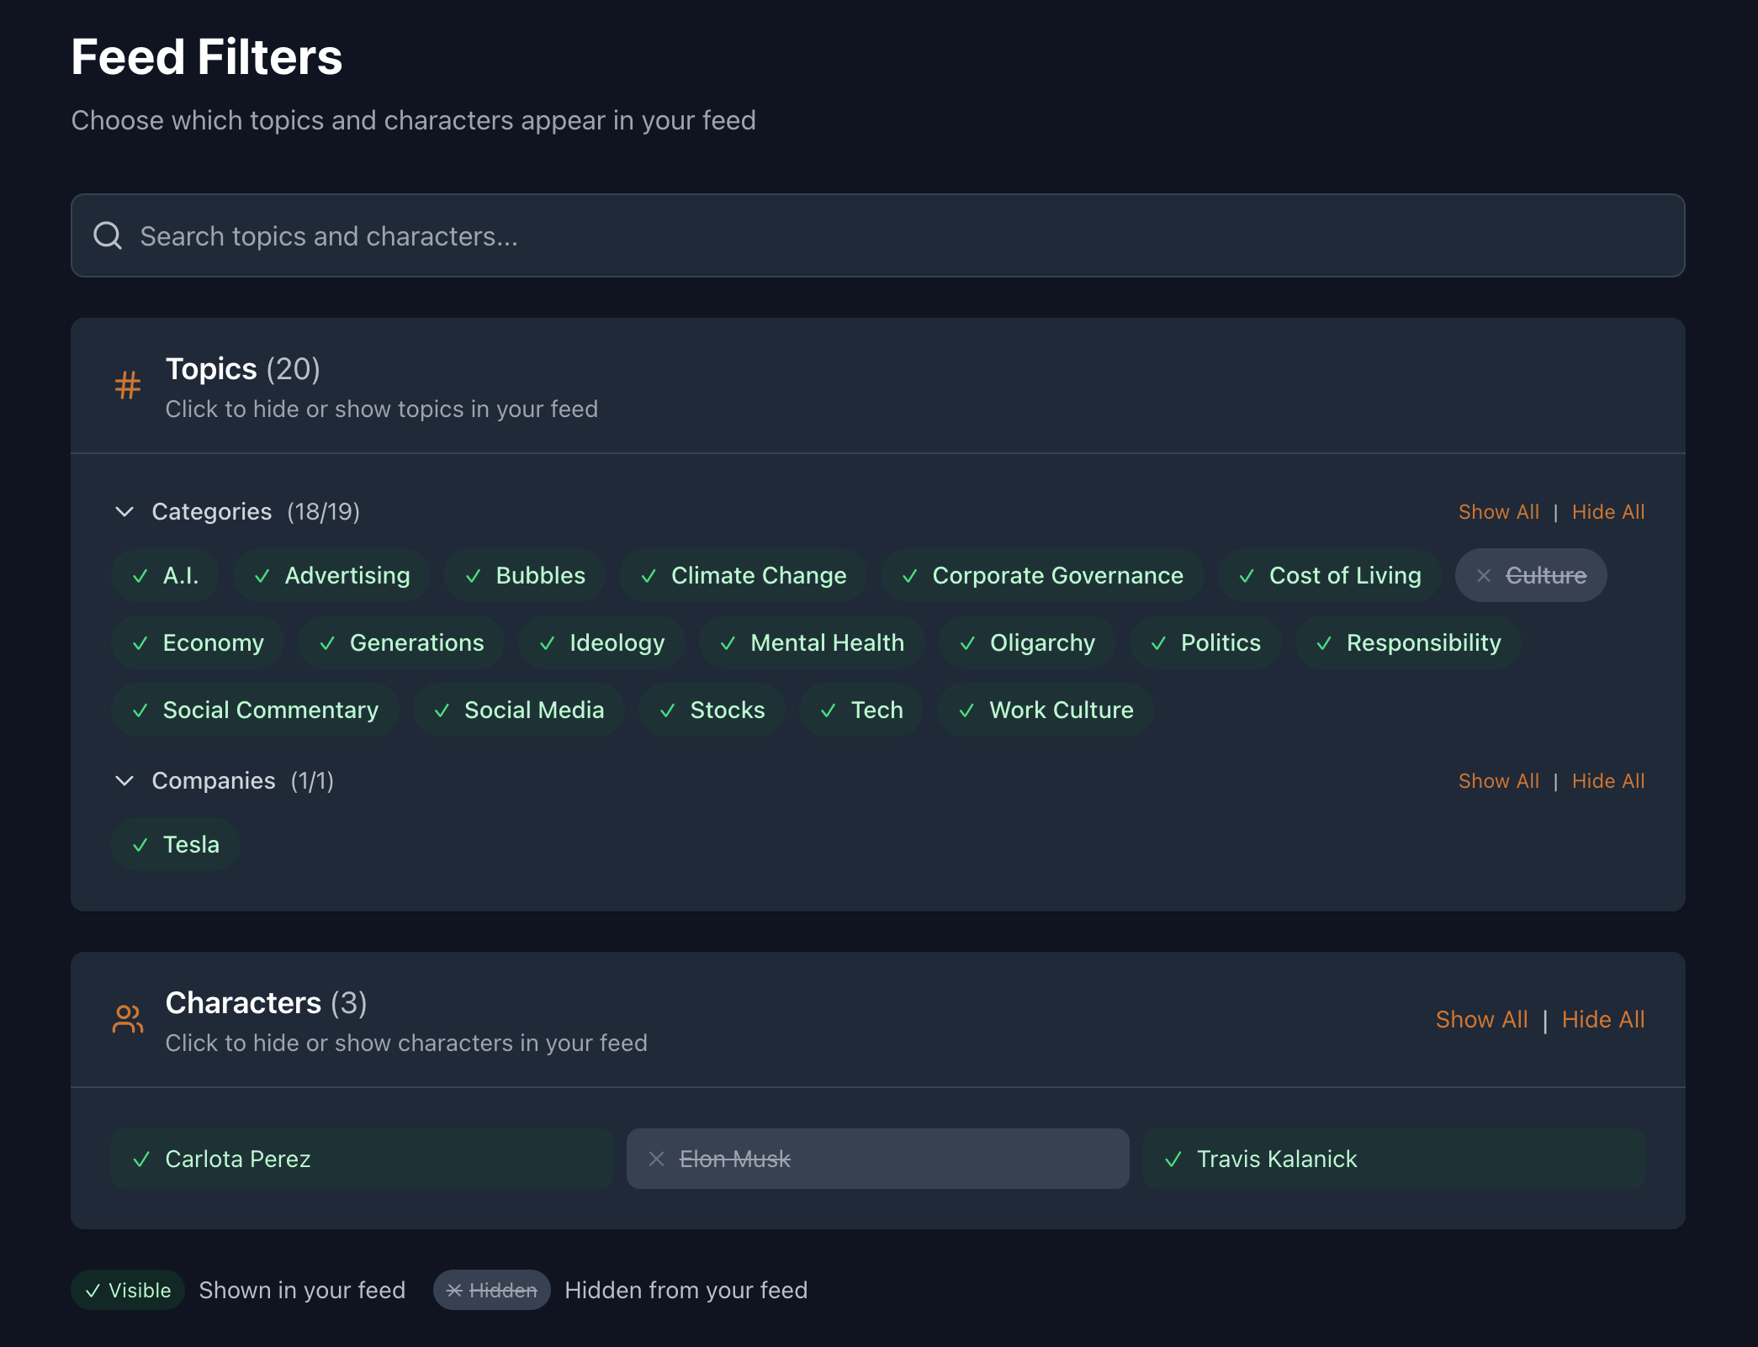
Task: Expand the Topics chevron next to Categories
Action: tap(124, 511)
